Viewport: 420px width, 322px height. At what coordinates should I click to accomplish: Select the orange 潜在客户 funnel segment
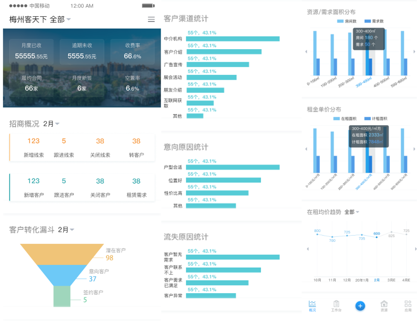(62, 254)
